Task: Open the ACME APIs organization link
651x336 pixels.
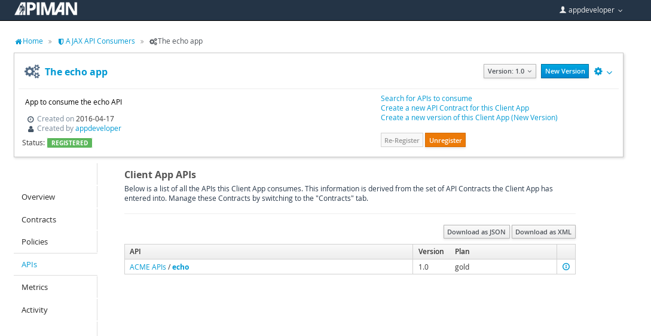Action: point(148,267)
